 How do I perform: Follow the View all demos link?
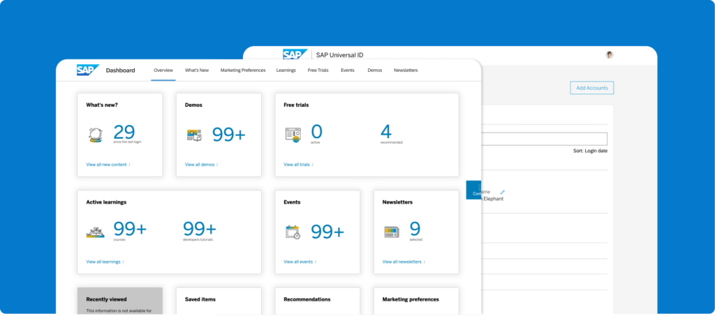[202, 165]
